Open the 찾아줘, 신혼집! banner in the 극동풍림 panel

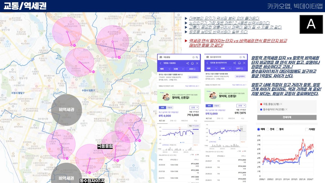[x=179, y=96]
